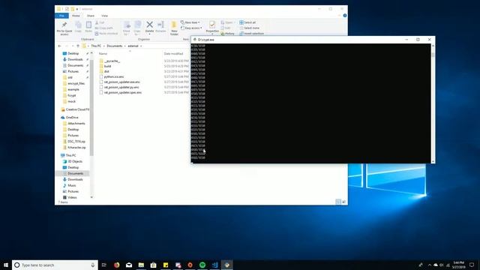Select example folder in the sidebar
Image resolution: width=480 pixels, height=270 pixels.
coord(73,89)
